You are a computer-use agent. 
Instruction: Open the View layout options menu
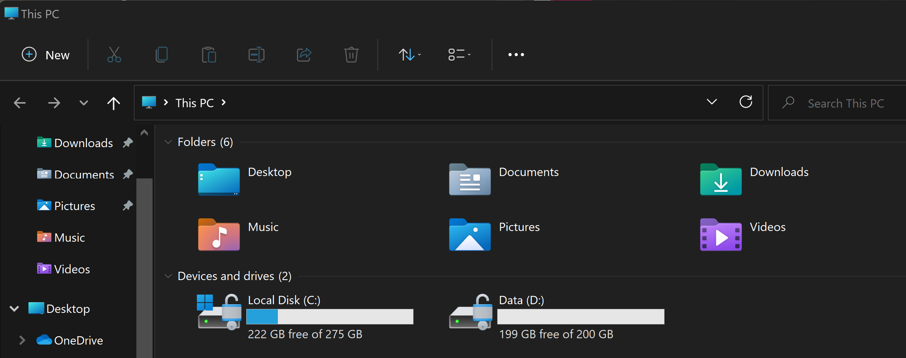coord(459,55)
